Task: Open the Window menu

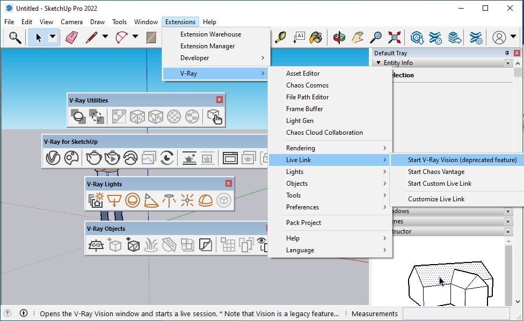Action: click(146, 21)
